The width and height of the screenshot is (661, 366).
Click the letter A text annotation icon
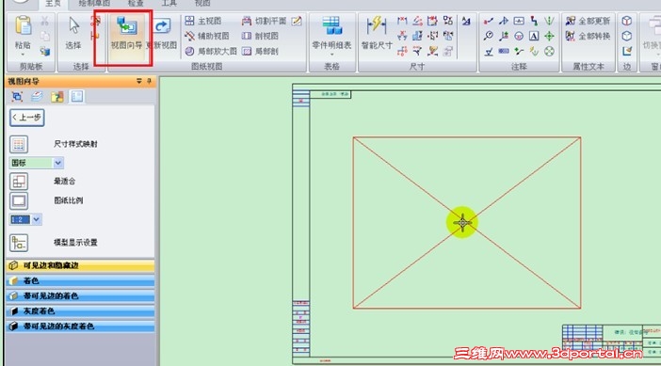click(x=534, y=36)
